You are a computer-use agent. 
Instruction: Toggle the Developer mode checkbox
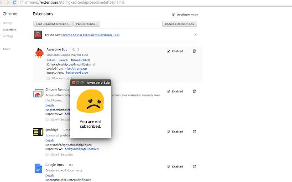click(173, 15)
